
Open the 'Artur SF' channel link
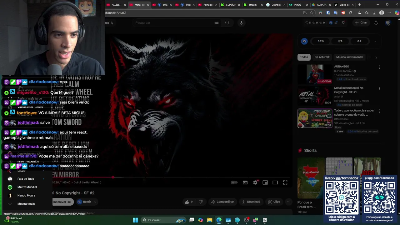(339, 97)
